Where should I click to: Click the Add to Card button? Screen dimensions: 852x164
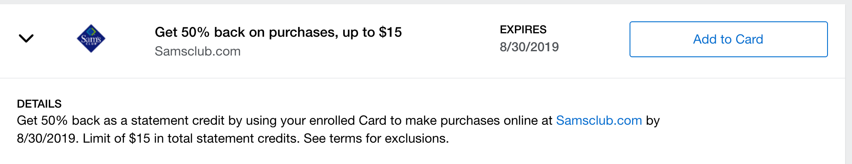(728, 39)
